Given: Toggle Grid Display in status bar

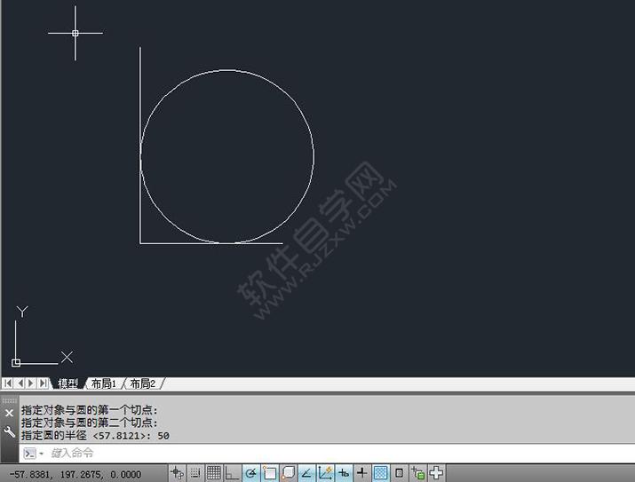Looking at the screenshot, I should pos(213,473).
